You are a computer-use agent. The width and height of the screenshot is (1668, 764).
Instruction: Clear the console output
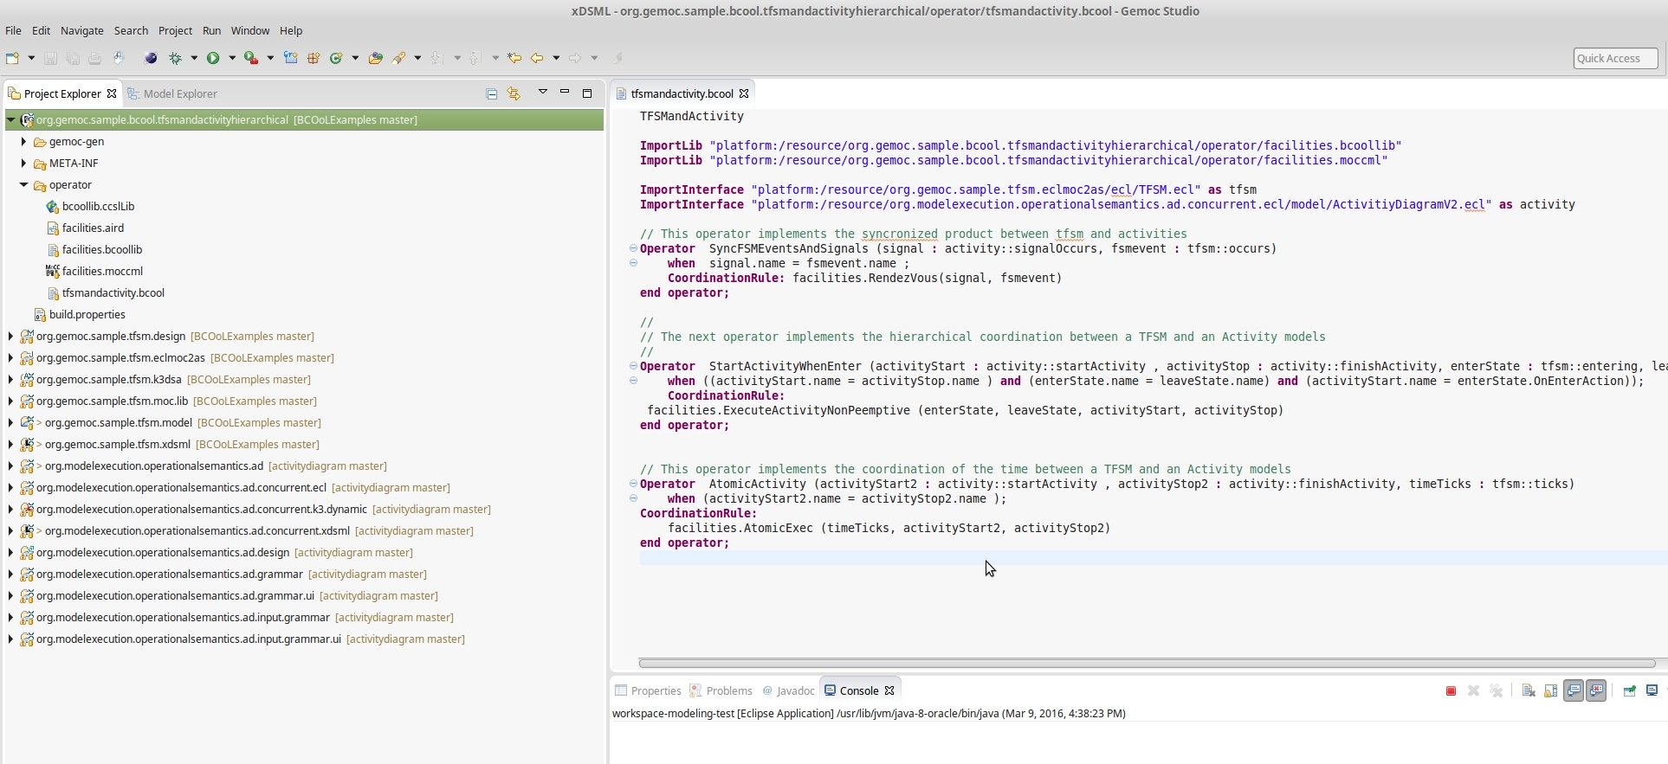pos(1529,690)
